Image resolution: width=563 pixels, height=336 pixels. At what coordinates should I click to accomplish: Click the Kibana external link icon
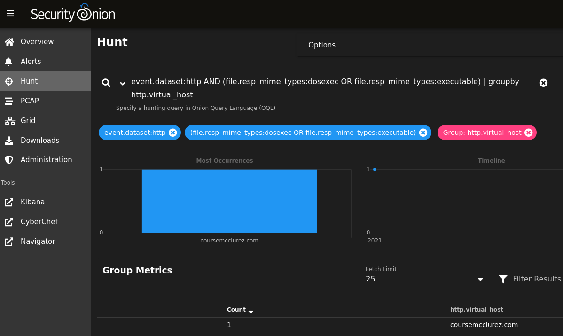tap(9, 202)
